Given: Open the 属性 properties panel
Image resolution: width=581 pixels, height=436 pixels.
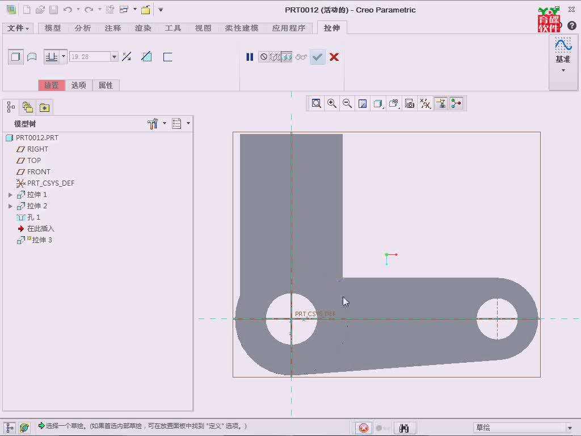Looking at the screenshot, I should [106, 85].
